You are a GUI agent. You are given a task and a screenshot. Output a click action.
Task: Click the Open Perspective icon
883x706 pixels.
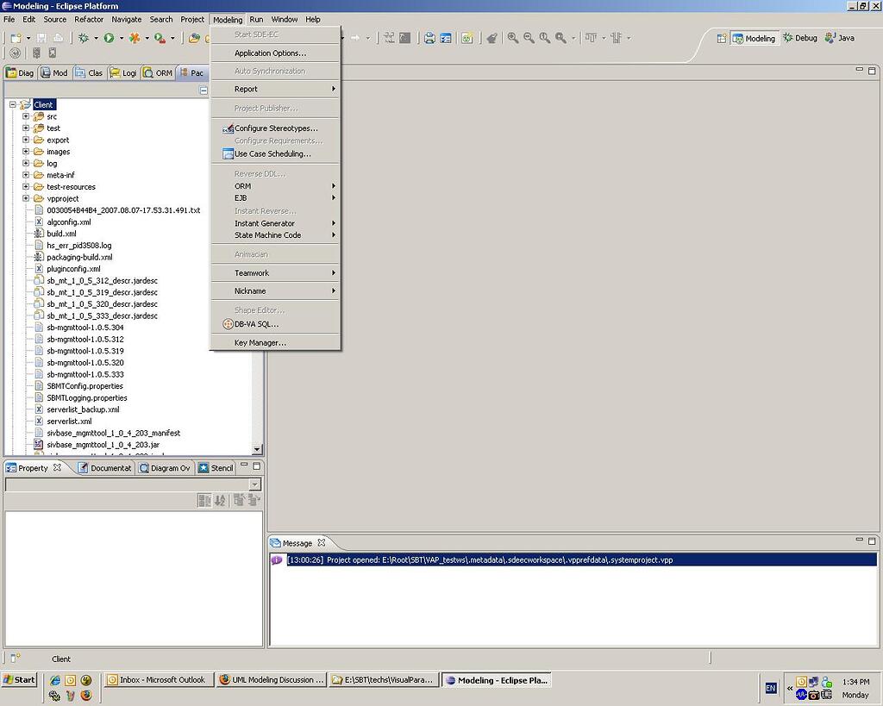[721, 38]
